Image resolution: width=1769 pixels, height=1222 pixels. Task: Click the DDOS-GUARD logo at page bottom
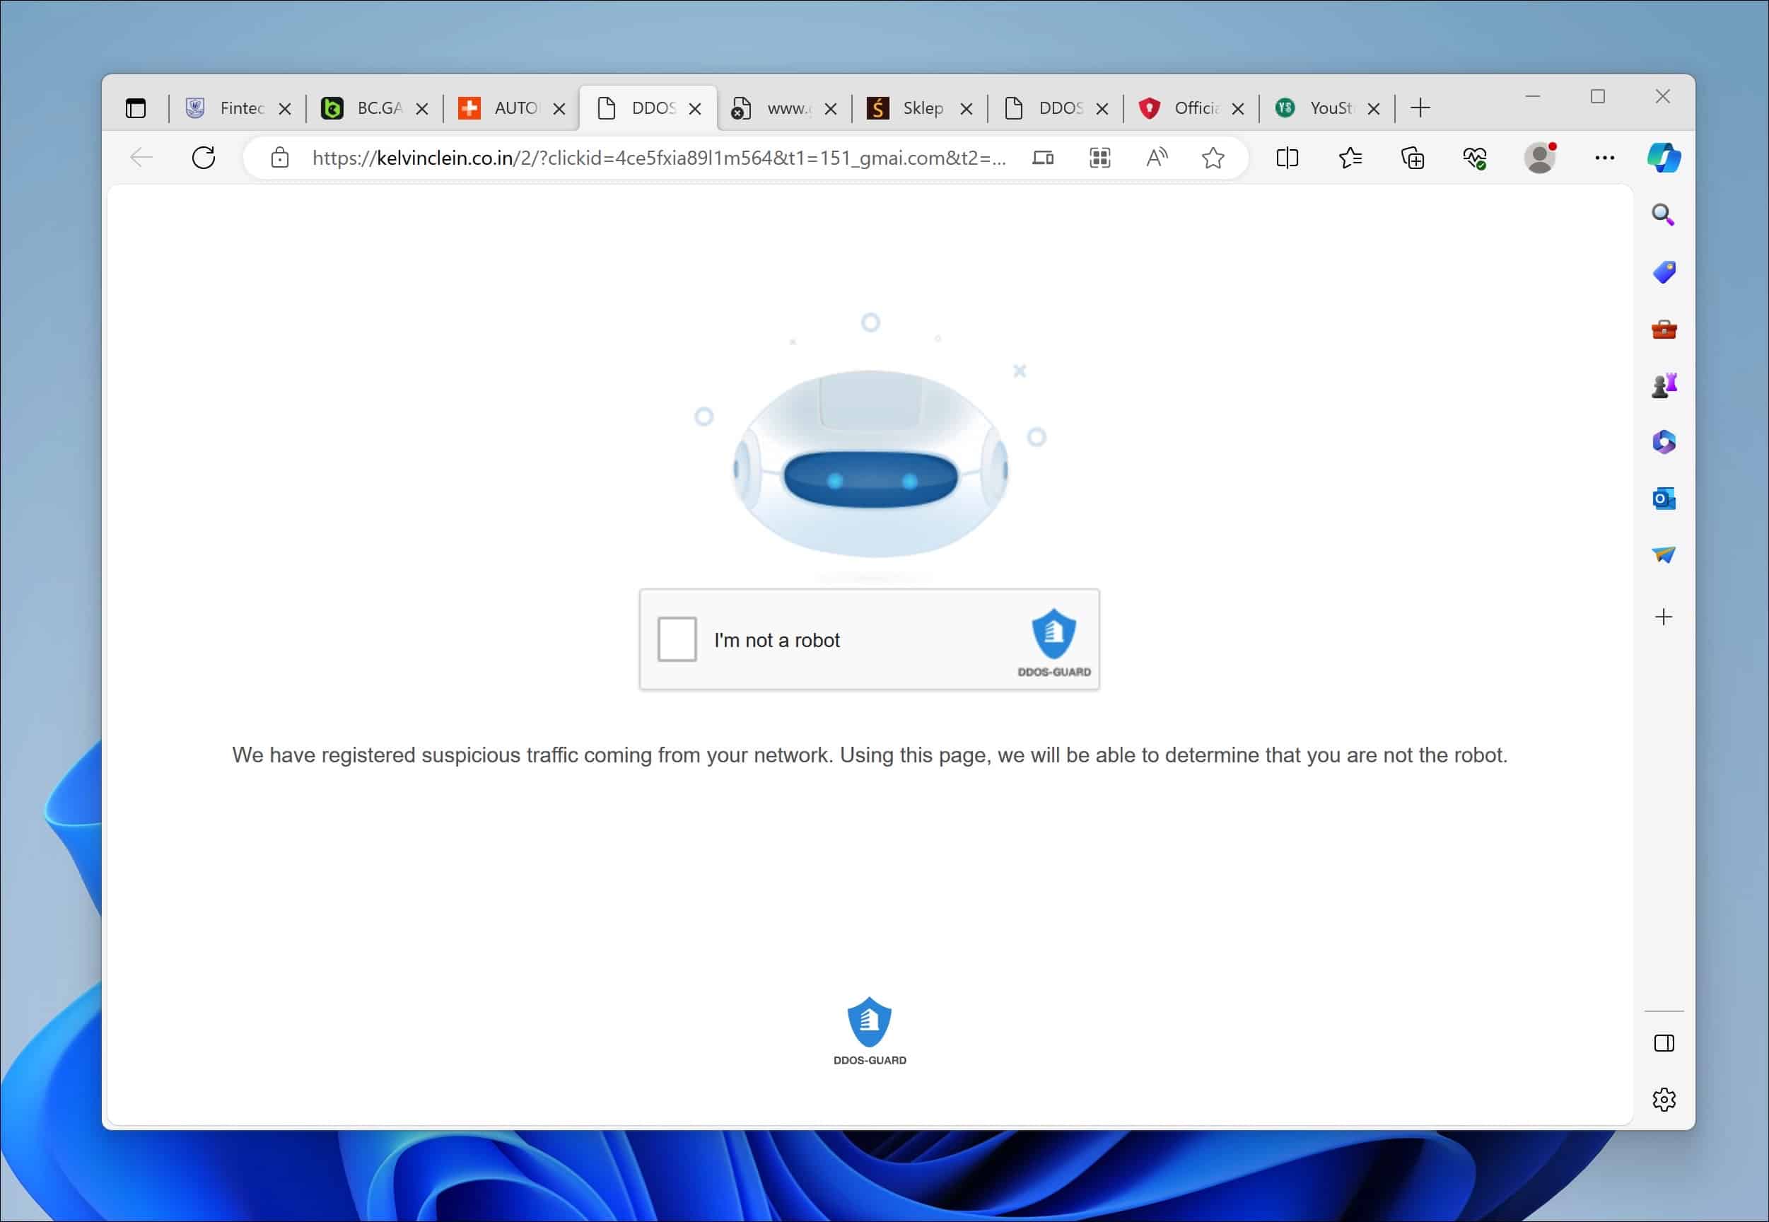pyautogui.click(x=870, y=1030)
